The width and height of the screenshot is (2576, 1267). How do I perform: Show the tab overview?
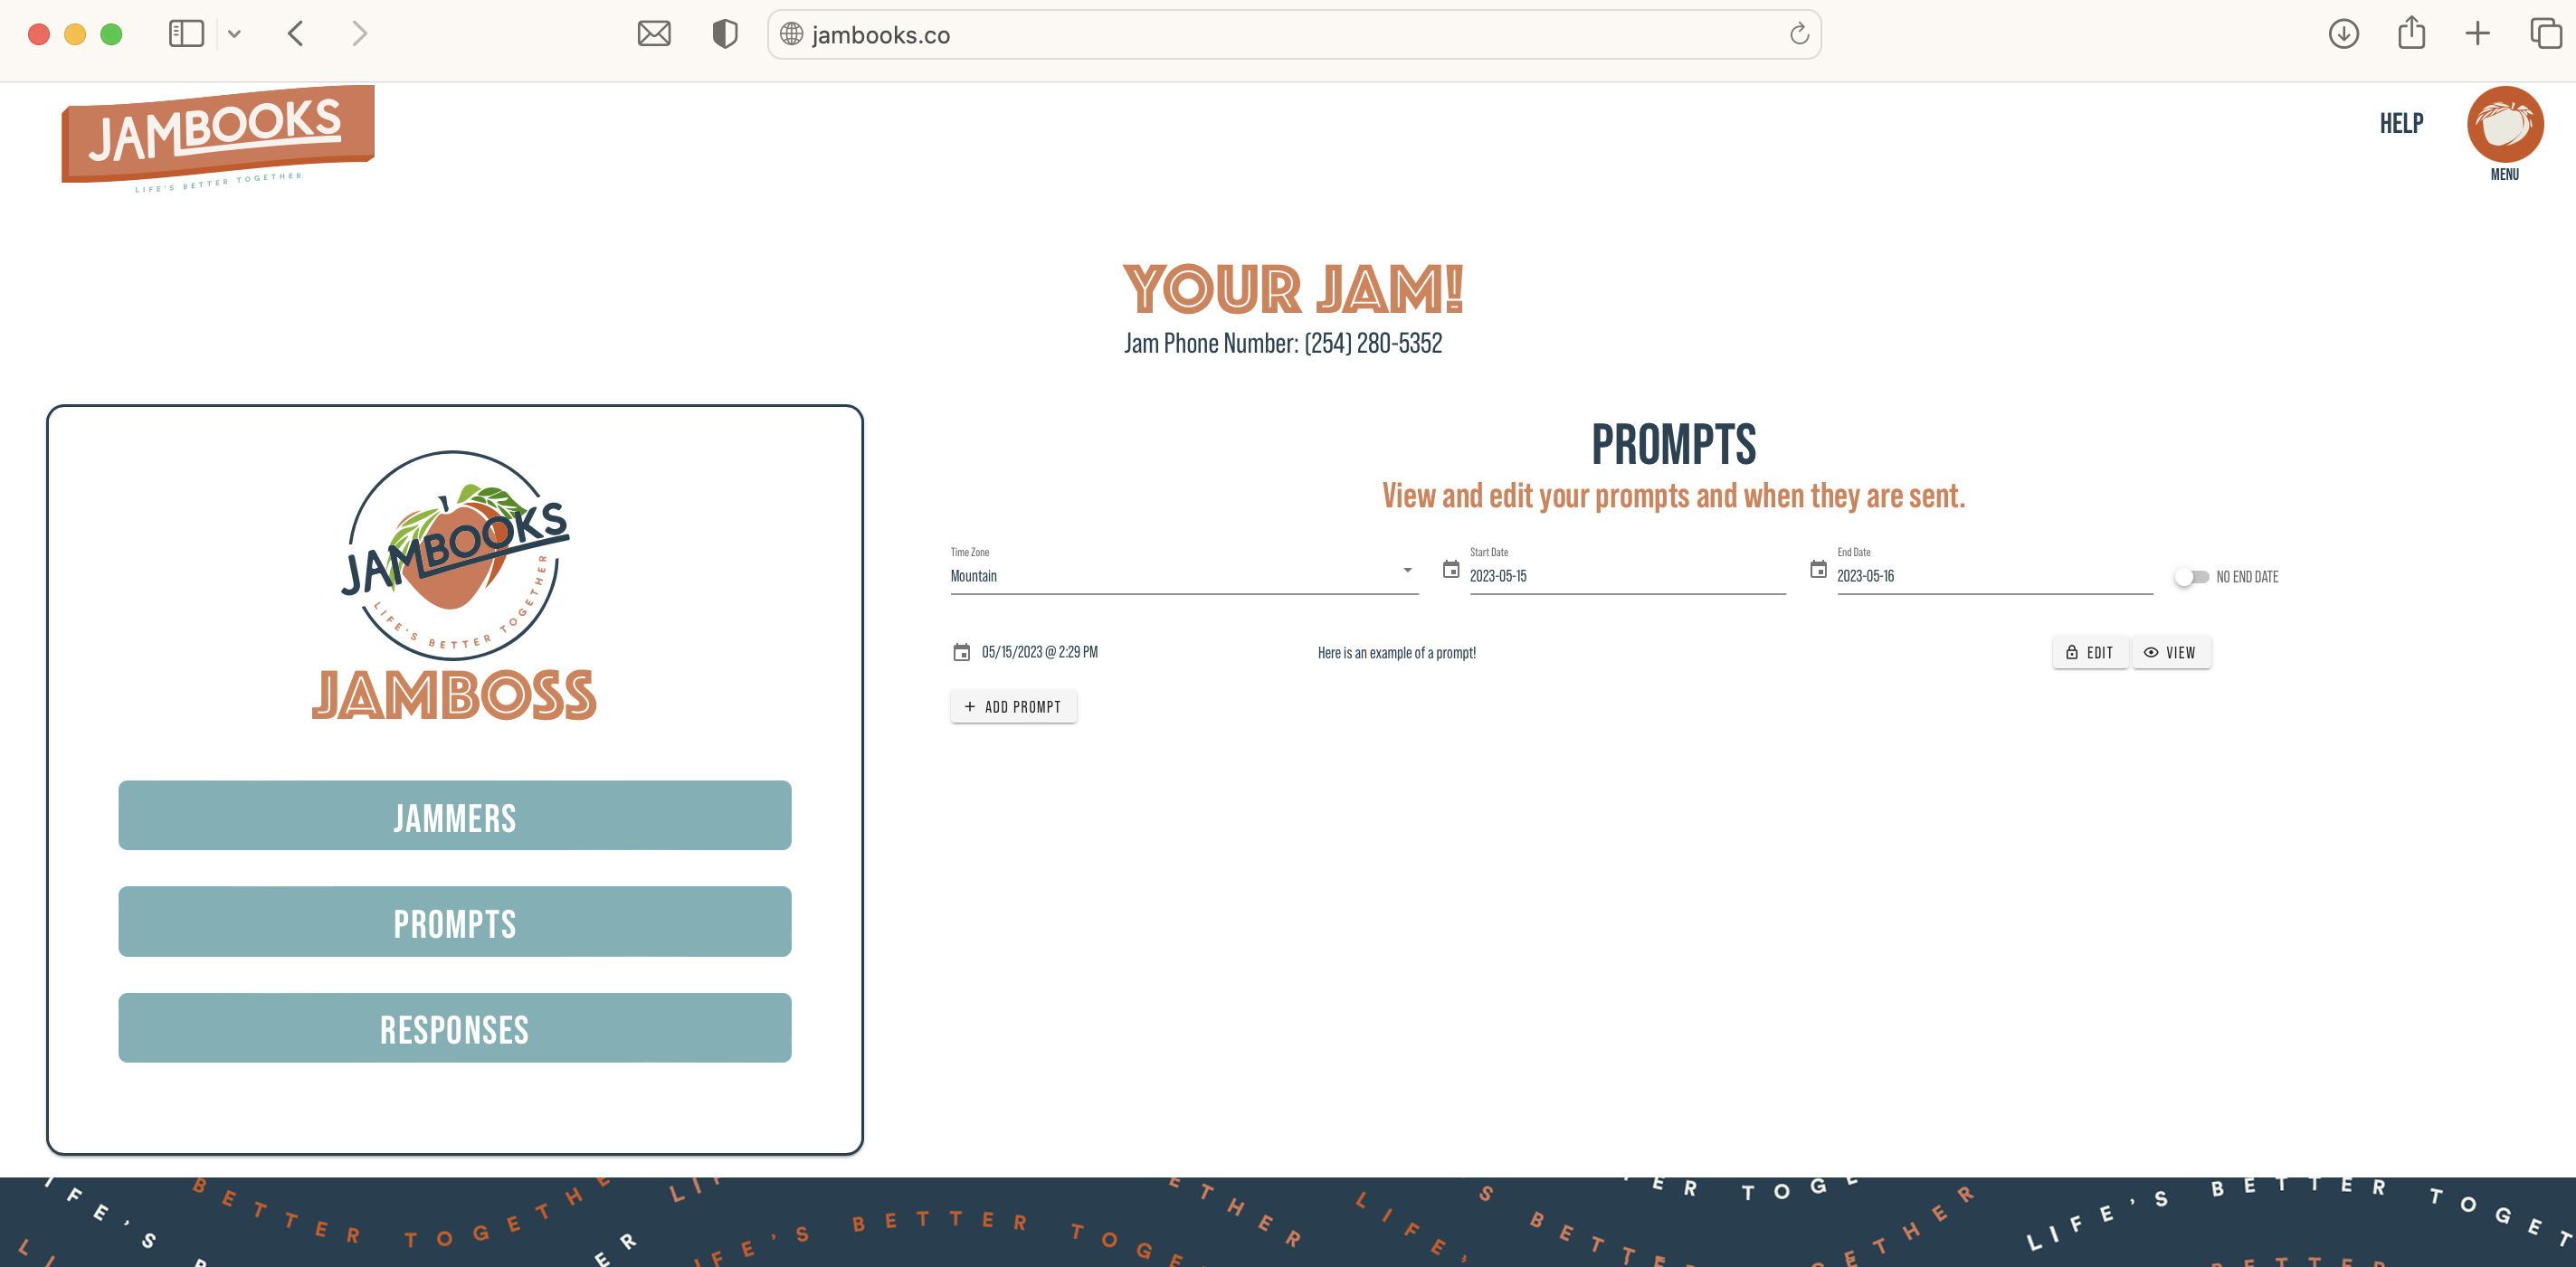click(2545, 33)
